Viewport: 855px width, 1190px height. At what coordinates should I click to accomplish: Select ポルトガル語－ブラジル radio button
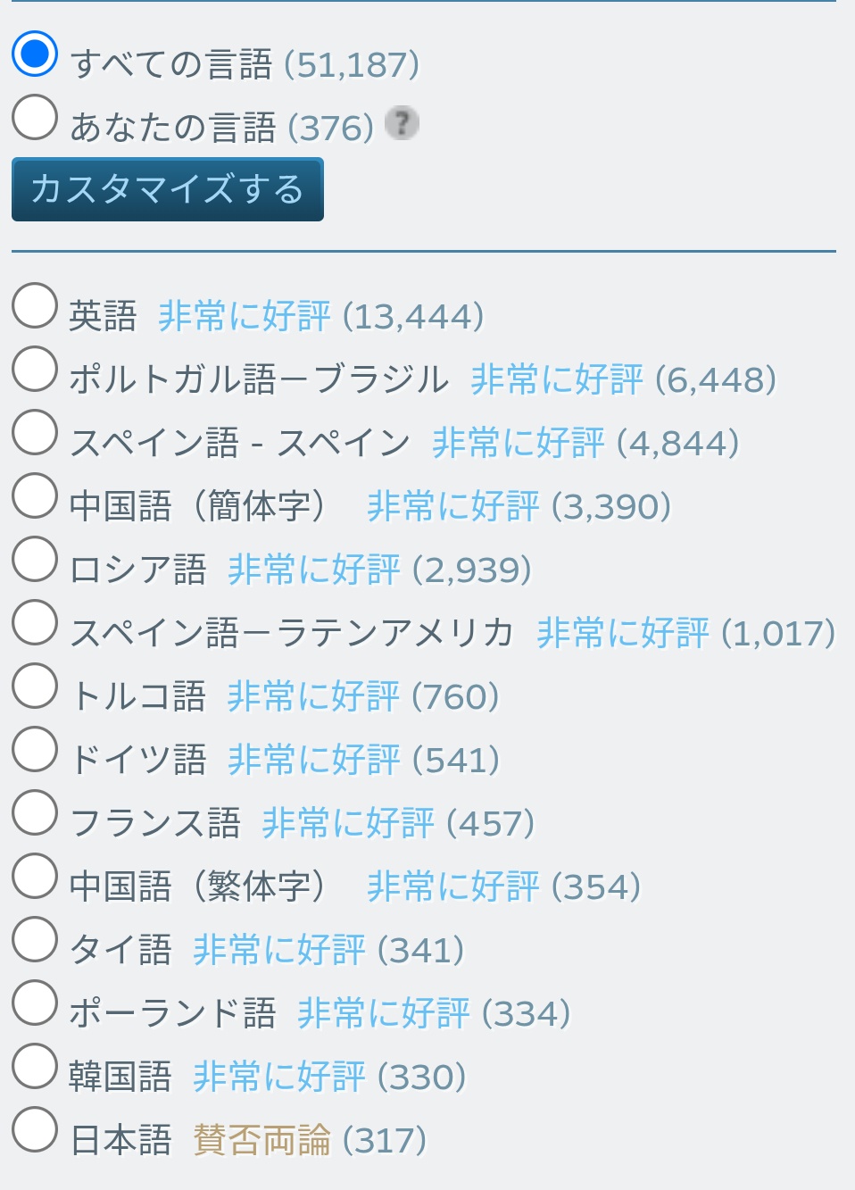point(35,369)
